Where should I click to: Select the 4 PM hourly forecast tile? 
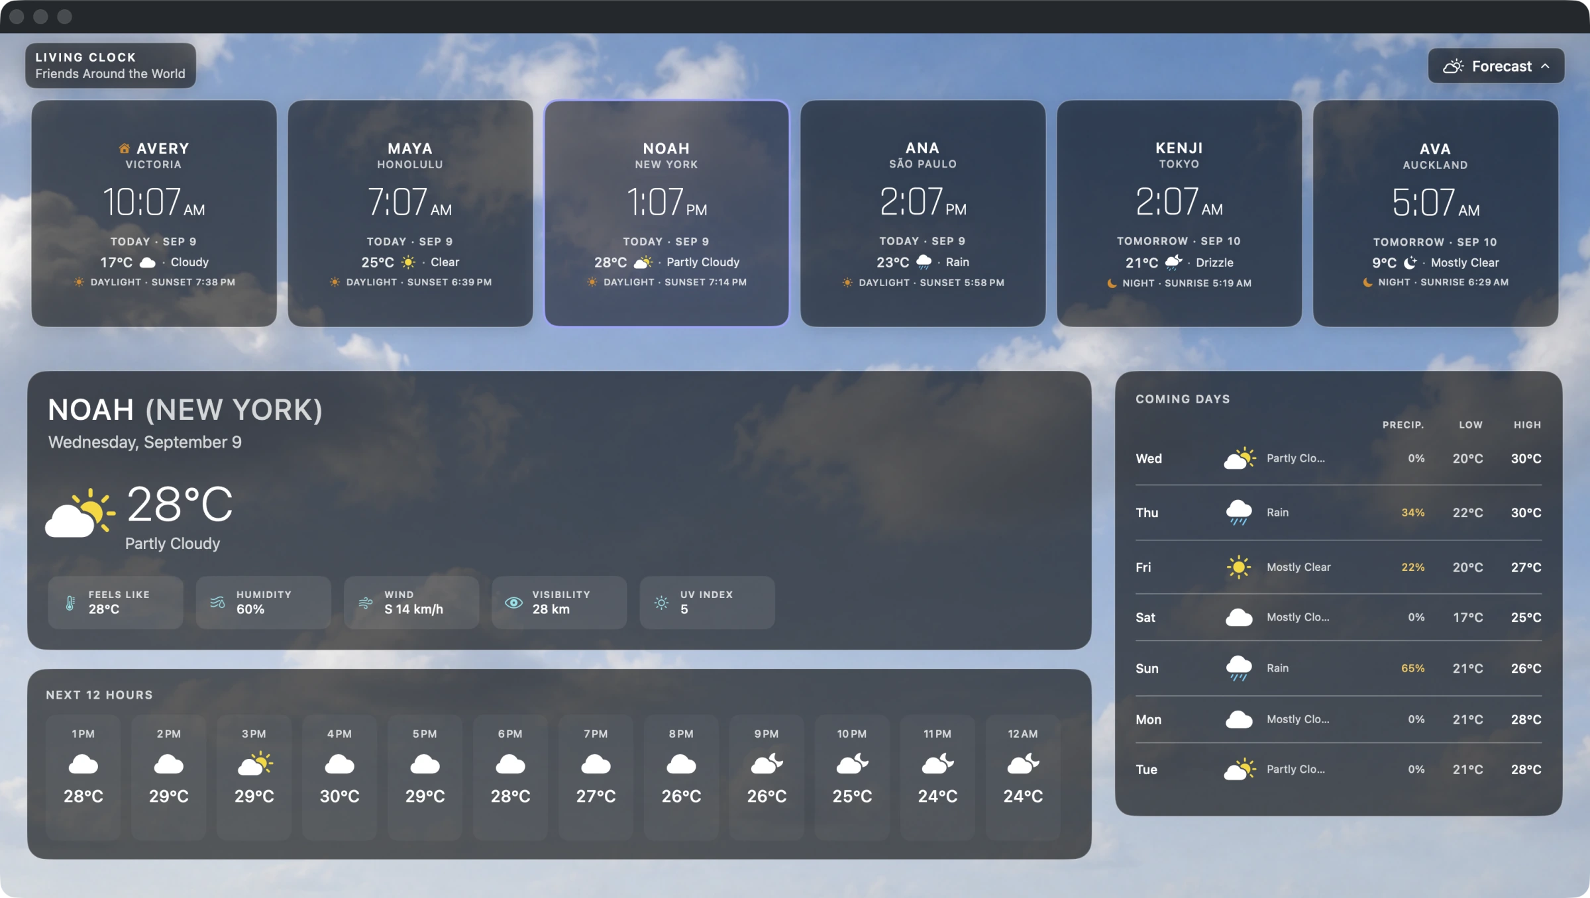tap(339, 777)
